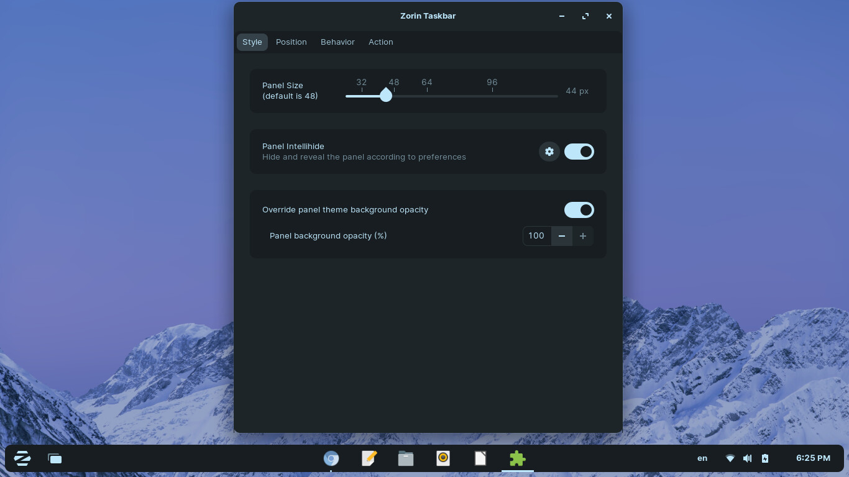This screenshot has width=849, height=477.
Task: Decrease panel background opacity with minus
Action: click(x=562, y=236)
